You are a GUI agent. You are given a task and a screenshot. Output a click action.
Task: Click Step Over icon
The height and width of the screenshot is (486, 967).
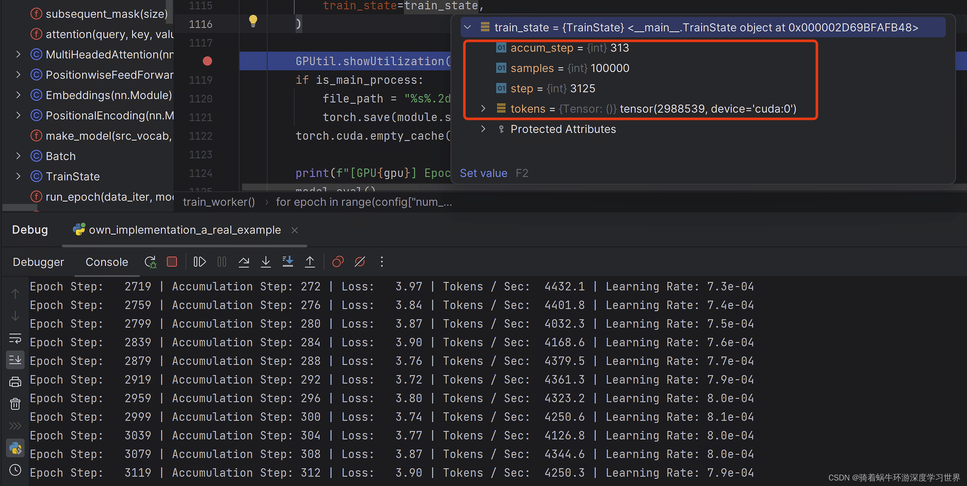click(x=244, y=262)
